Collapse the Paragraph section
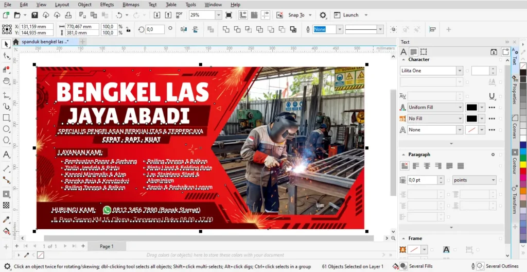This screenshot has width=527, height=272. [x=403, y=155]
